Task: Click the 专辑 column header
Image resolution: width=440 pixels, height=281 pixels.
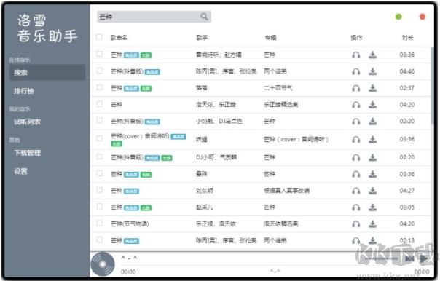Action: click(x=270, y=38)
